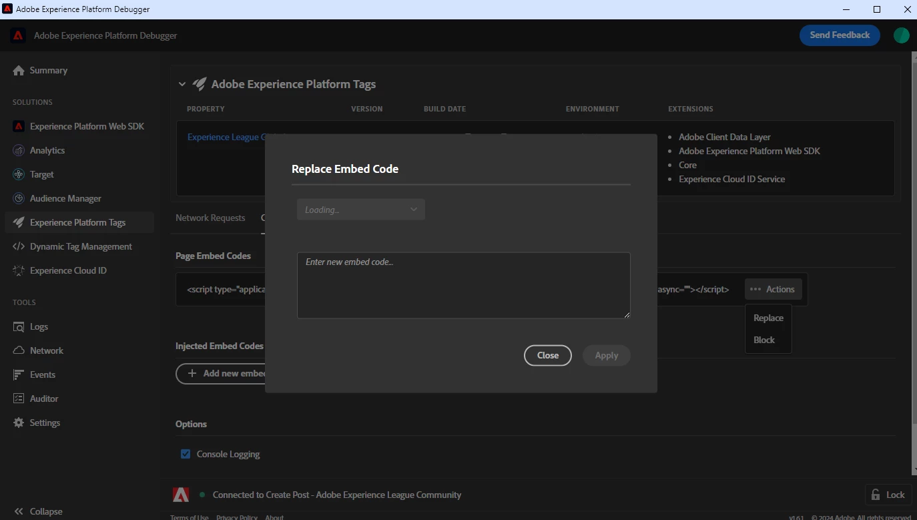
Task: Click the plus icon for new embed
Action: pyautogui.click(x=192, y=373)
